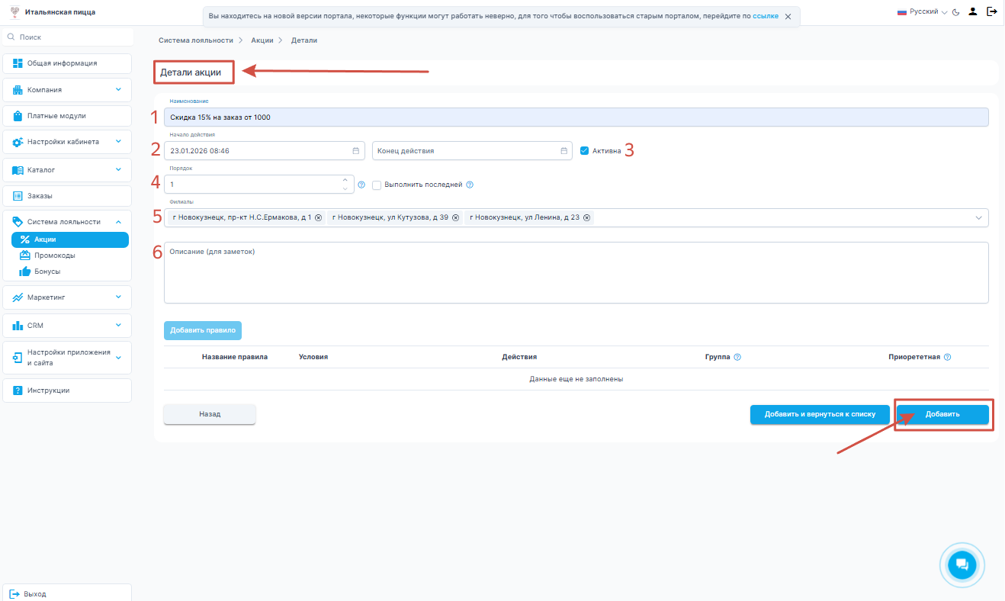Open the chat support bubble
This screenshot has height=601, width=1005.
click(x=961, y=565)
